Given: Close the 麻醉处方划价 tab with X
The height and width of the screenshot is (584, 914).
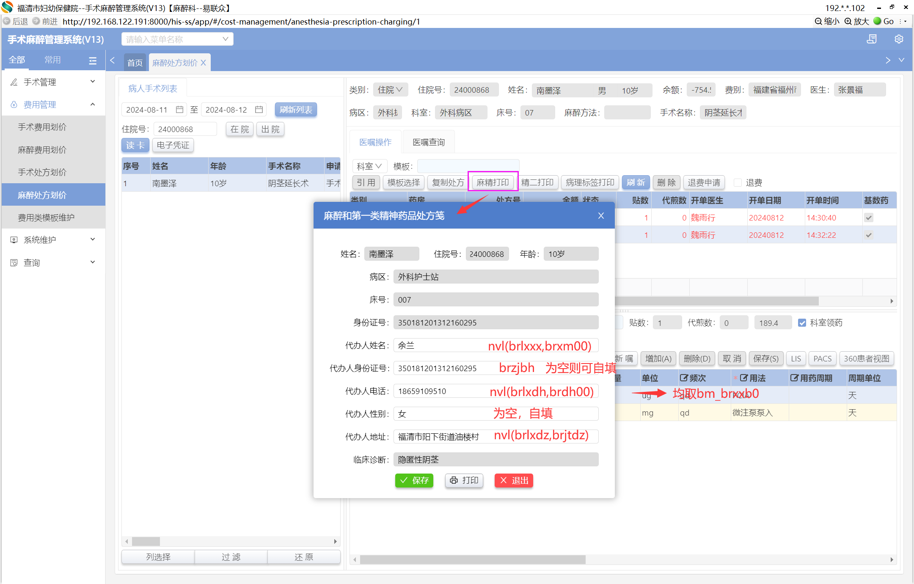Looking at the screenshot, I should tap(204, 63).
